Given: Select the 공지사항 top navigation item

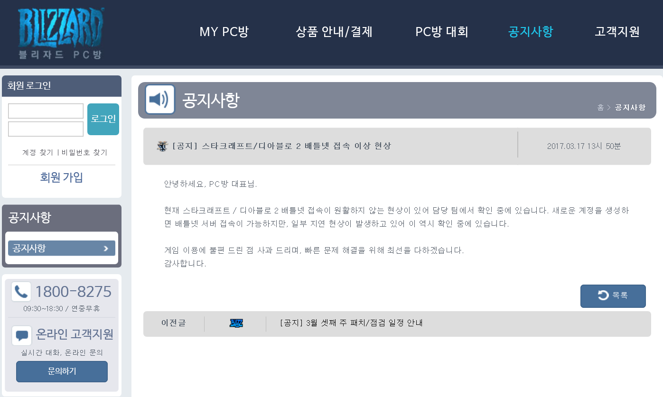Looking at the screenshot, I should click(530, 32).
